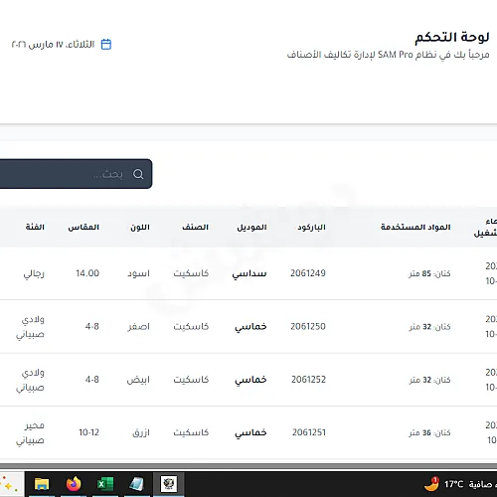Open Excel from the taskbar
The height and width of the screenshot is (497, 497).
[x=105, y=484]
